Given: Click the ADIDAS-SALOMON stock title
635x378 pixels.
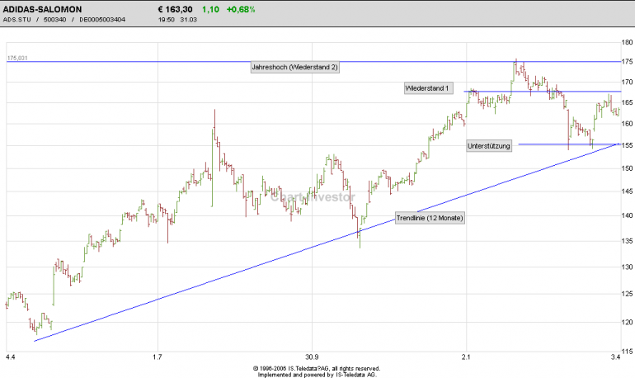Looking at the screenshot, I should (42, 9).
